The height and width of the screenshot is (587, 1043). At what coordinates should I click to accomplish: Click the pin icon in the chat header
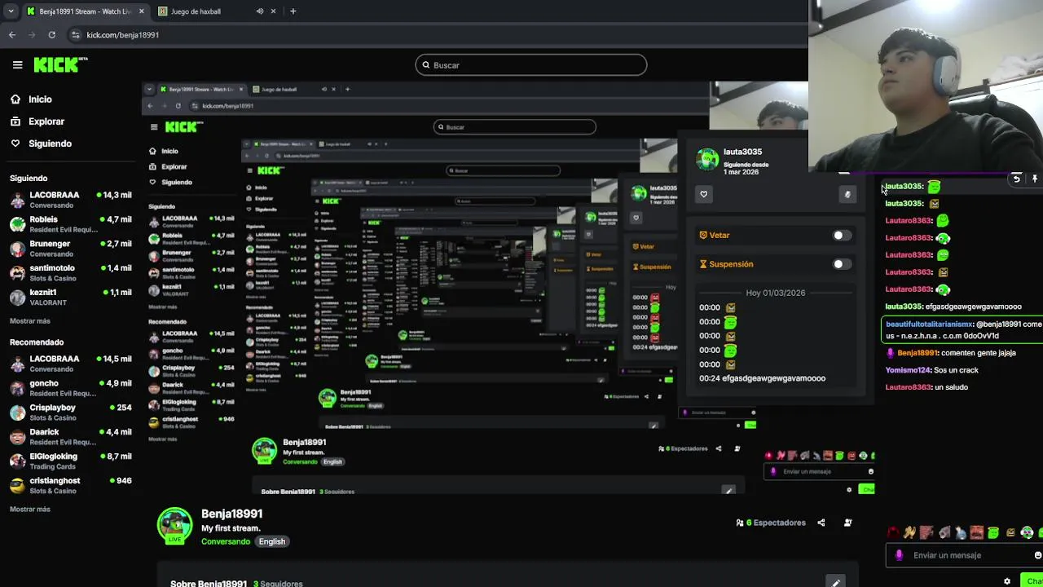tap(1035, 179)
